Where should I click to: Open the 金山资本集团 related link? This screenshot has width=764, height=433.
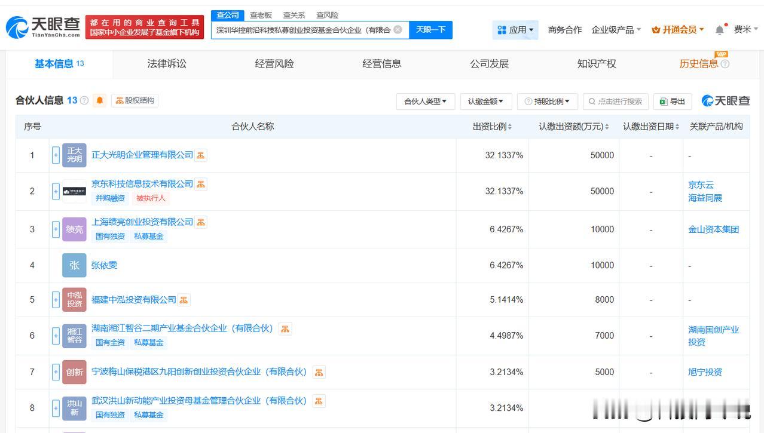click(x=714, y=229)
